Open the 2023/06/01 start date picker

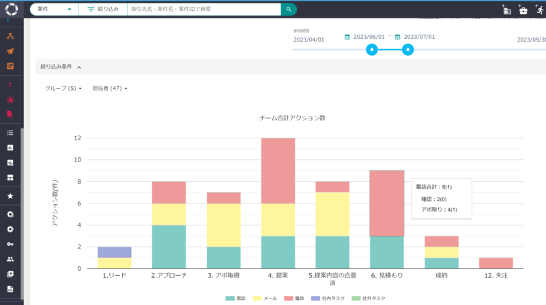[364, 37]
